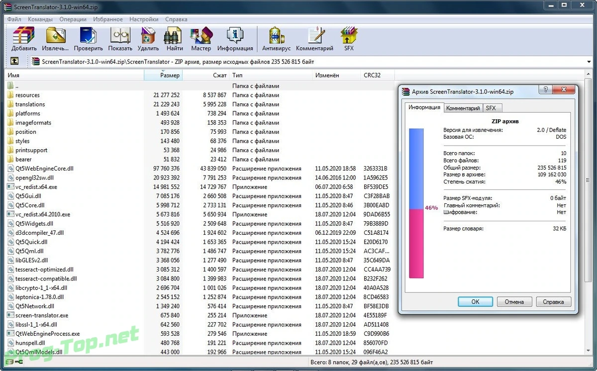The width and height of the screenshot is (597, 371).
Task: Click OK button in archive dialog
Action: point(475,302)
